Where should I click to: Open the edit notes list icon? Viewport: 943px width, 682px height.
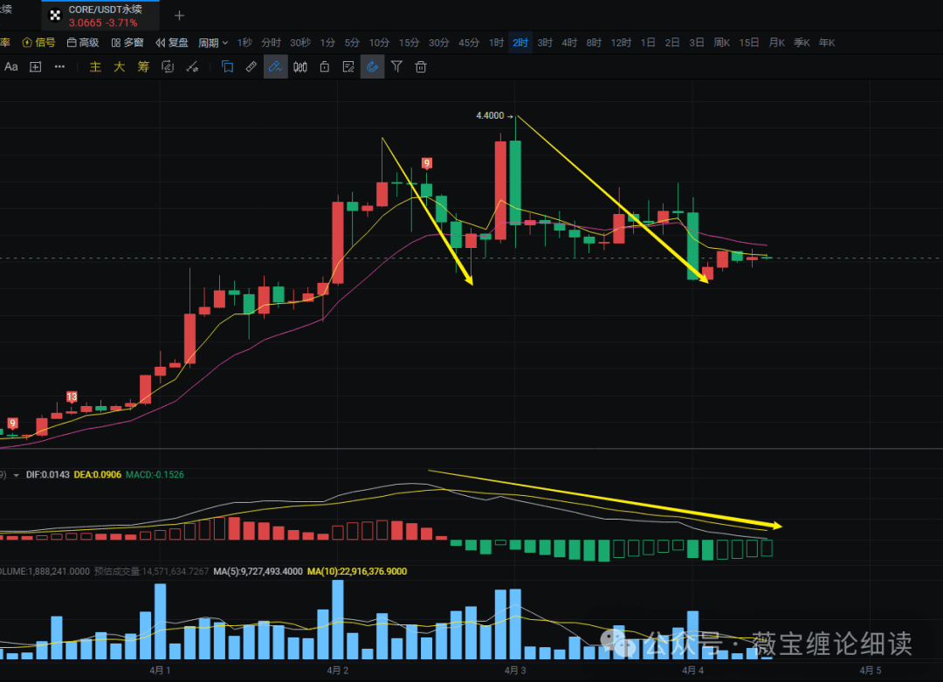pos(348,66)
